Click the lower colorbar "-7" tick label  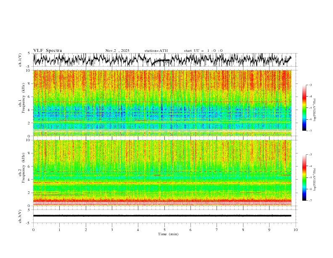point(310,201)
